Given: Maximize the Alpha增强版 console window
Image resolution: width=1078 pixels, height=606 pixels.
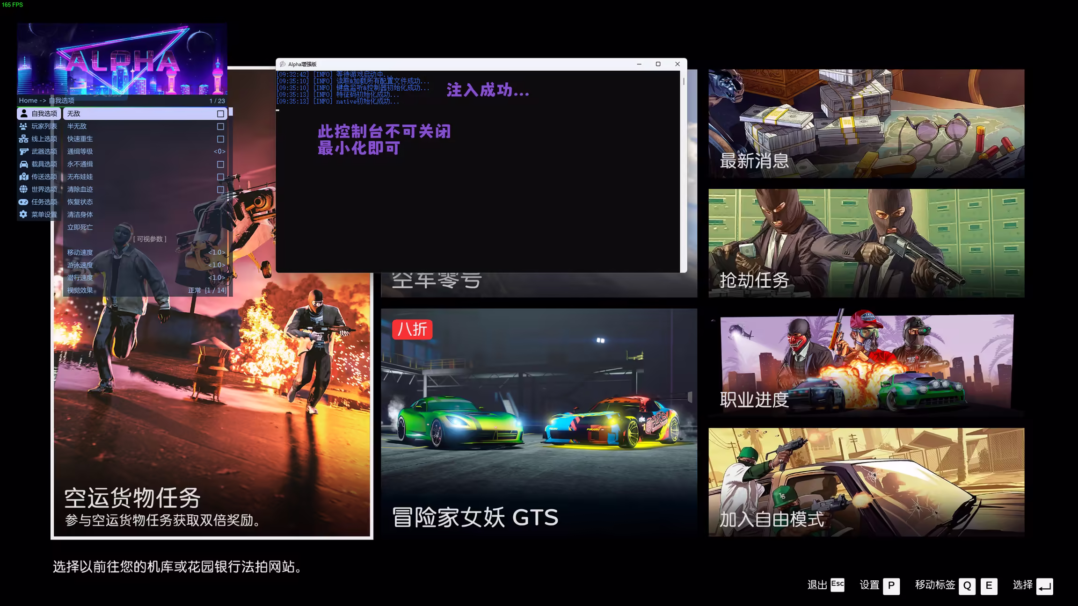Looking at the screenshot, I should coord(658,64).
